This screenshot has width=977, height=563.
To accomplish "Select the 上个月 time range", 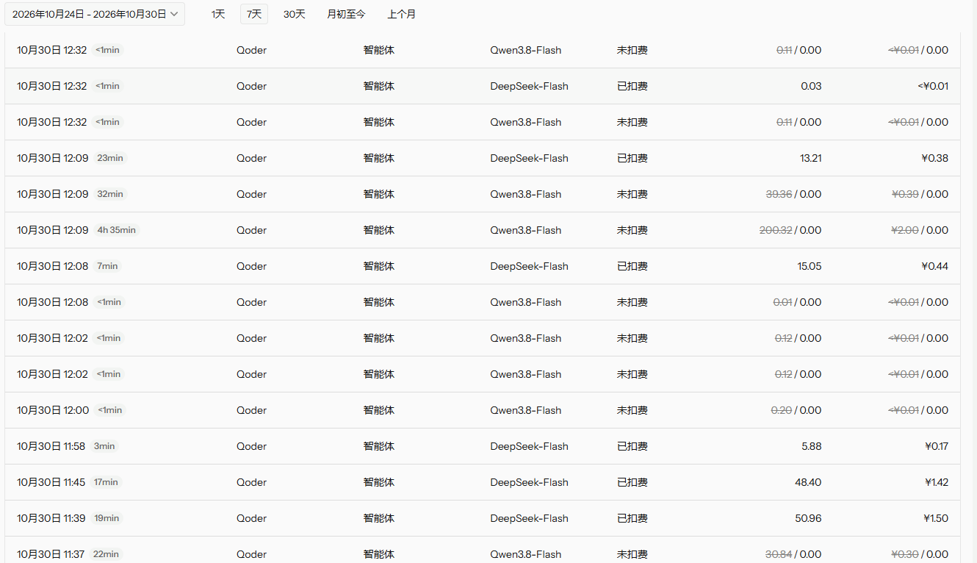I will tap(402, 14).
